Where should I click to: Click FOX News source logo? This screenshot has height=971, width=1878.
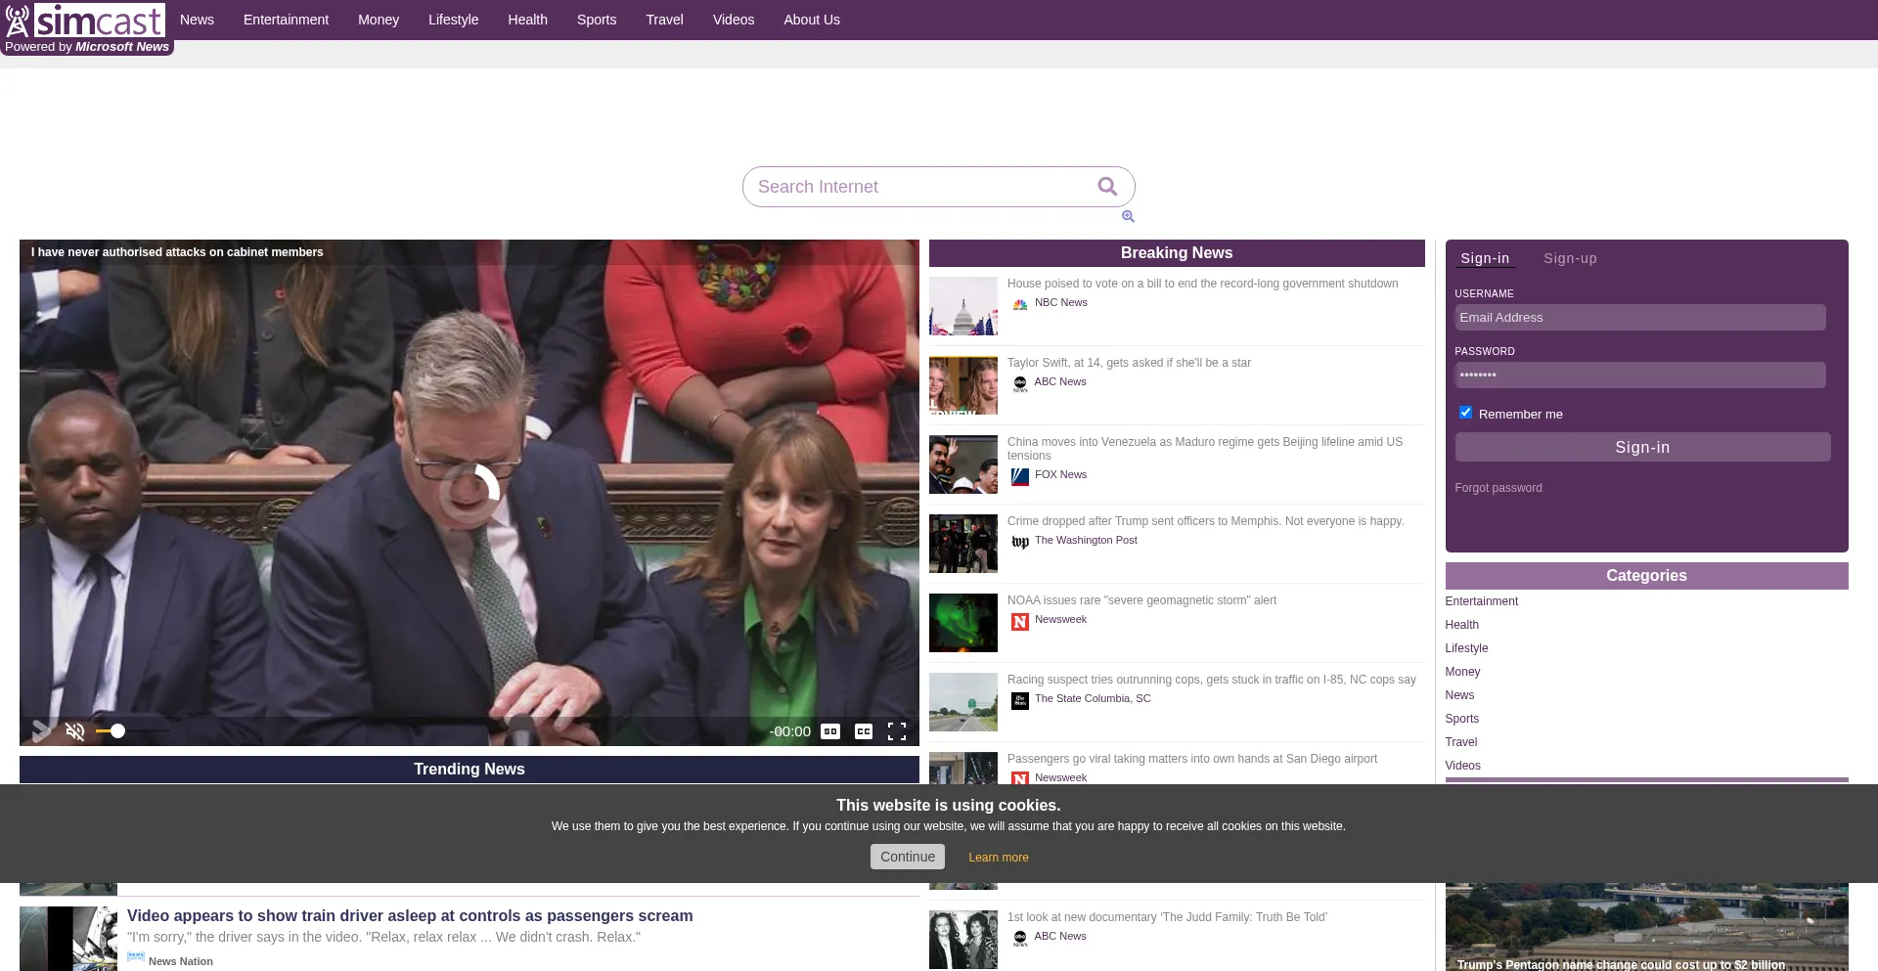(1020, 476)
